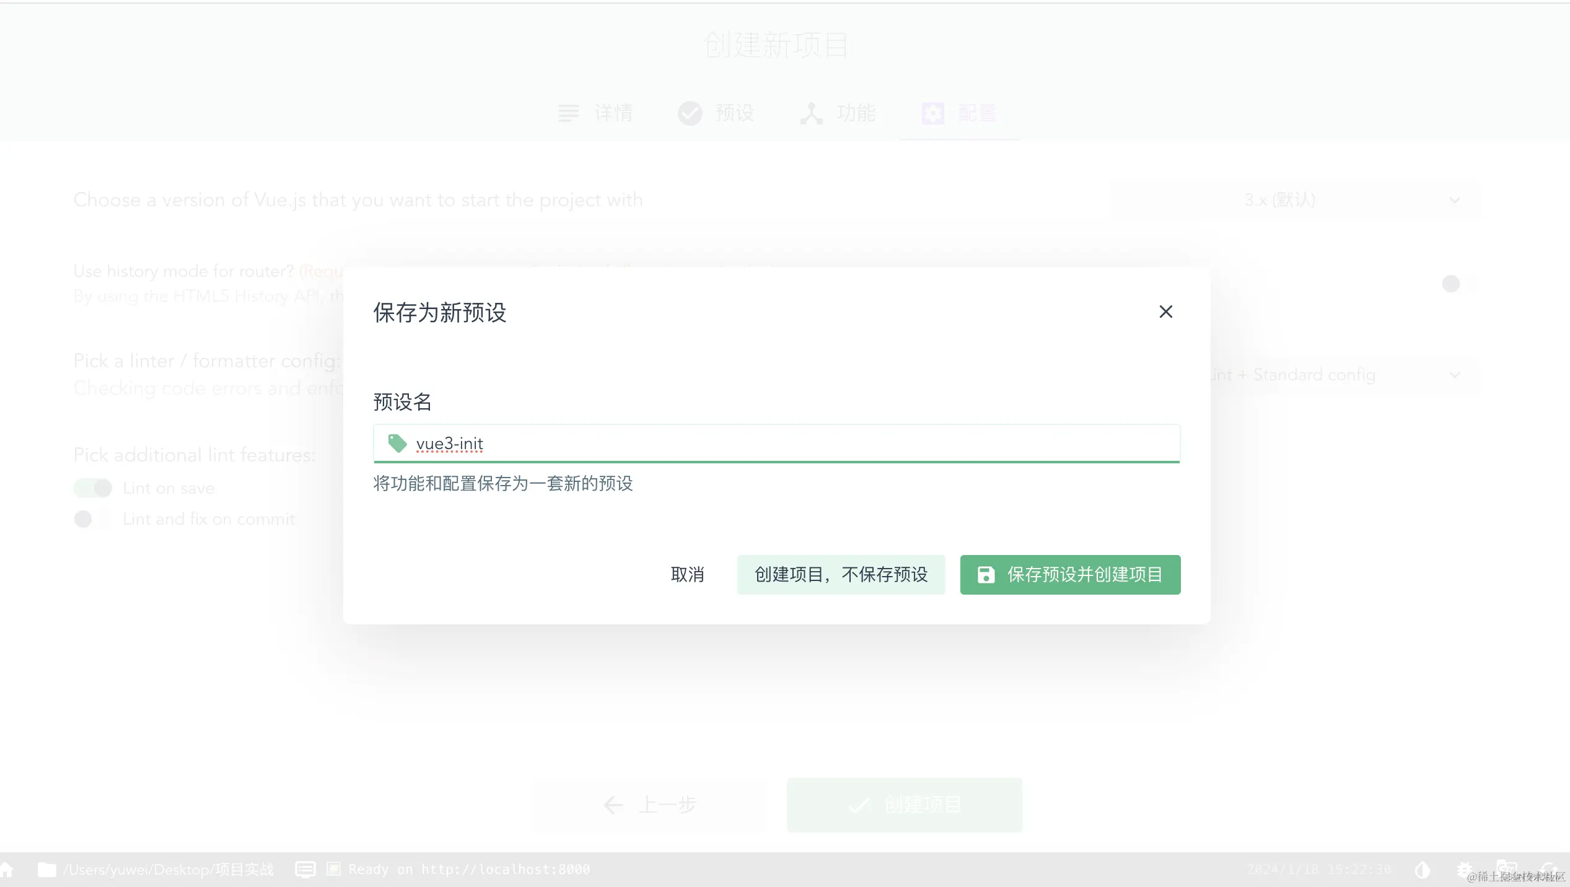
Task: Switch to the 功能 tab
Action: [838, 113]
